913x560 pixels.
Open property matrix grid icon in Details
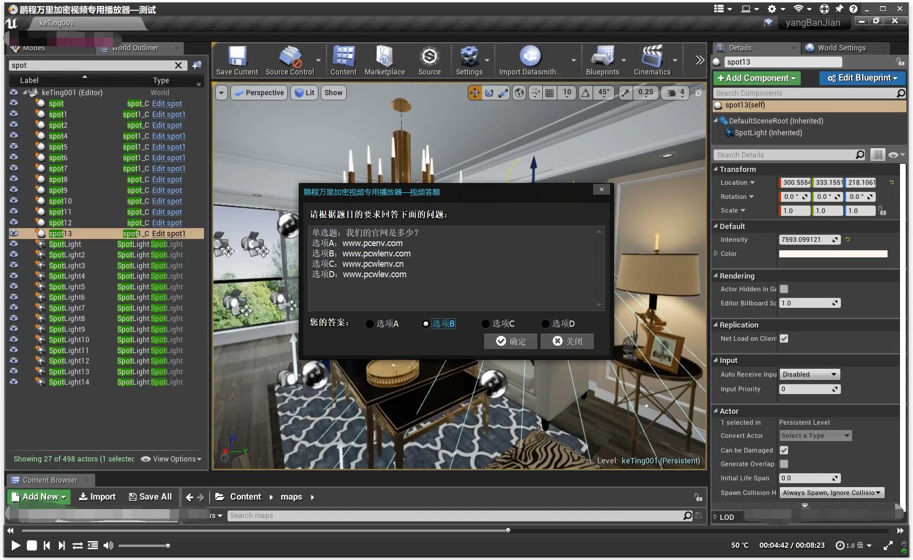pos(878,155)
